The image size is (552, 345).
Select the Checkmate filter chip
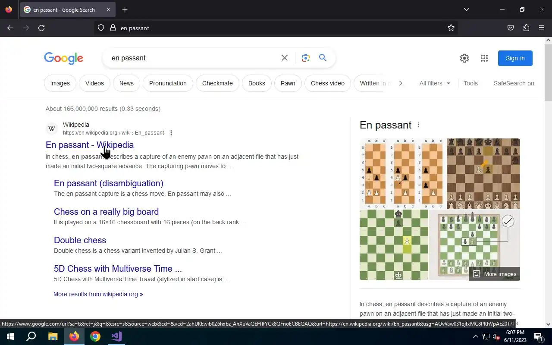217,83
